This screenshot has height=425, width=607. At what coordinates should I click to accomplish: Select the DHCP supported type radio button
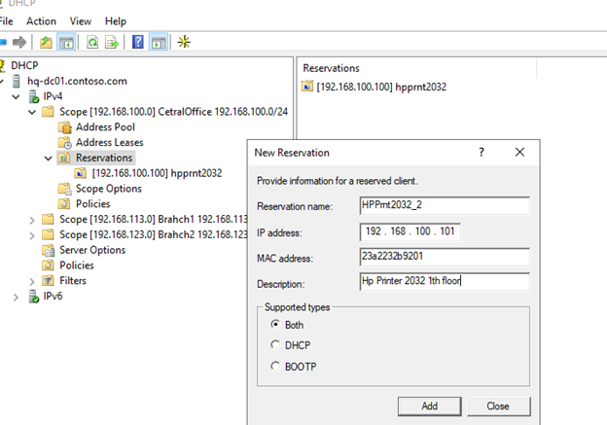(275, 344)
